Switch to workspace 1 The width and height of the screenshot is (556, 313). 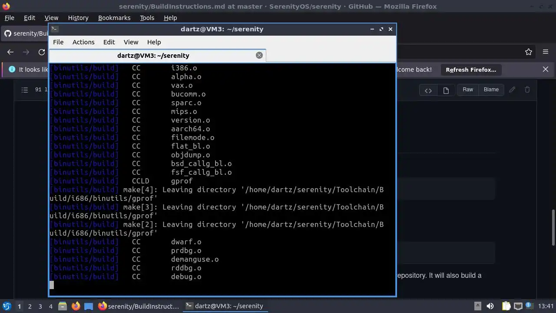coord(19,306)
